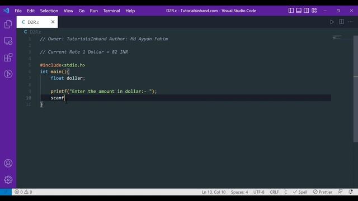
Task: Click the minimap code preview
Action: coord(337,37)
